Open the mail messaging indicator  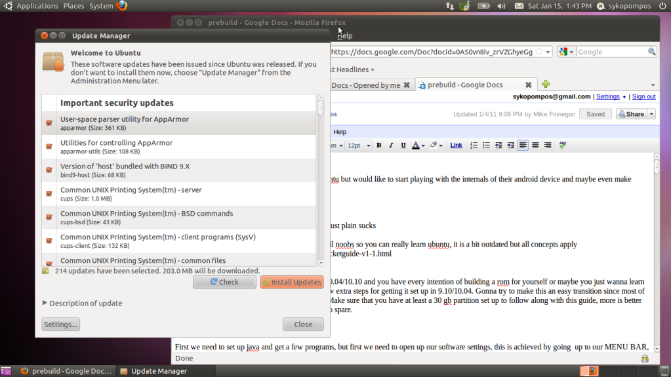coord(519,6)
